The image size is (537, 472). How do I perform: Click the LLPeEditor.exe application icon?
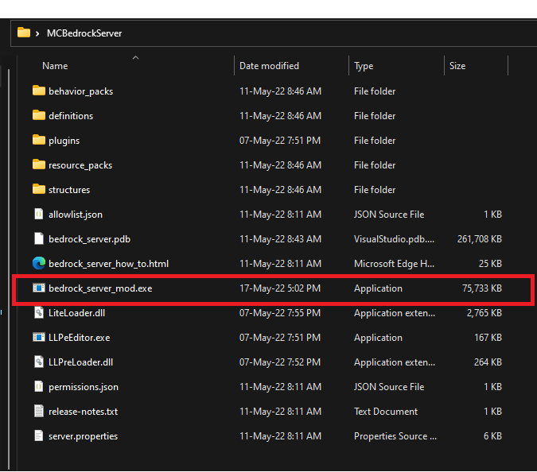tap(39, 337)
